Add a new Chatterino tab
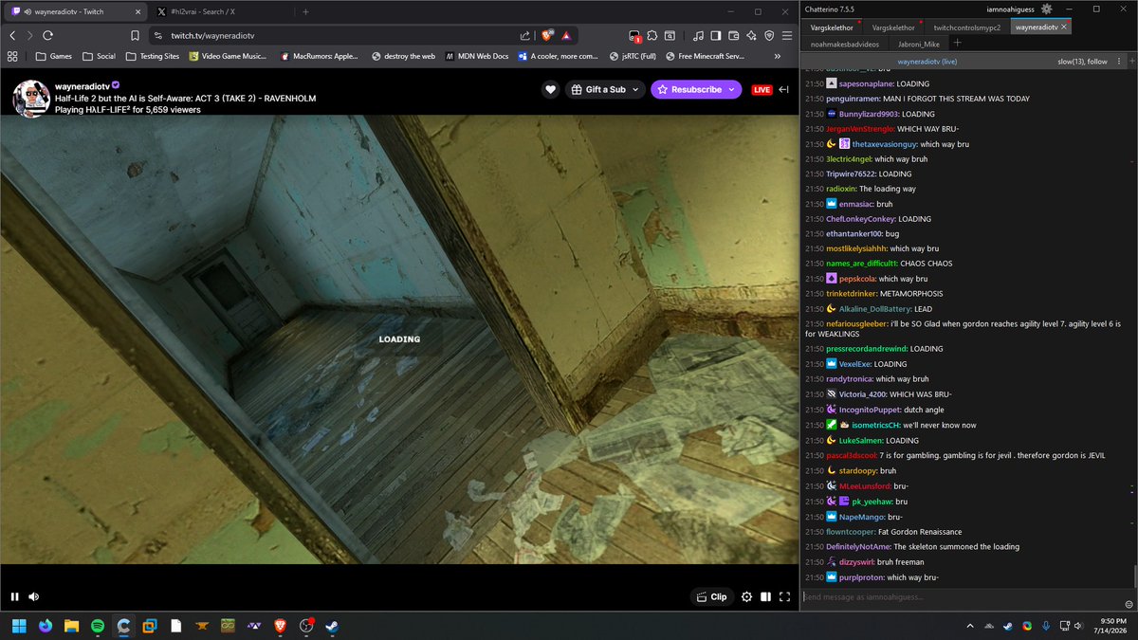 [x=958, y=44]
